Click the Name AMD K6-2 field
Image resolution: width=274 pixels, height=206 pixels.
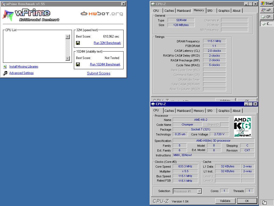(x=201, y=120)
